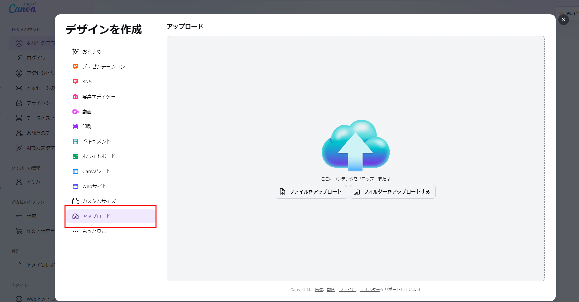Click the three-dot icon beside もっと見る
This screenshot has width=579, height=302.
[x=75, y=231]
